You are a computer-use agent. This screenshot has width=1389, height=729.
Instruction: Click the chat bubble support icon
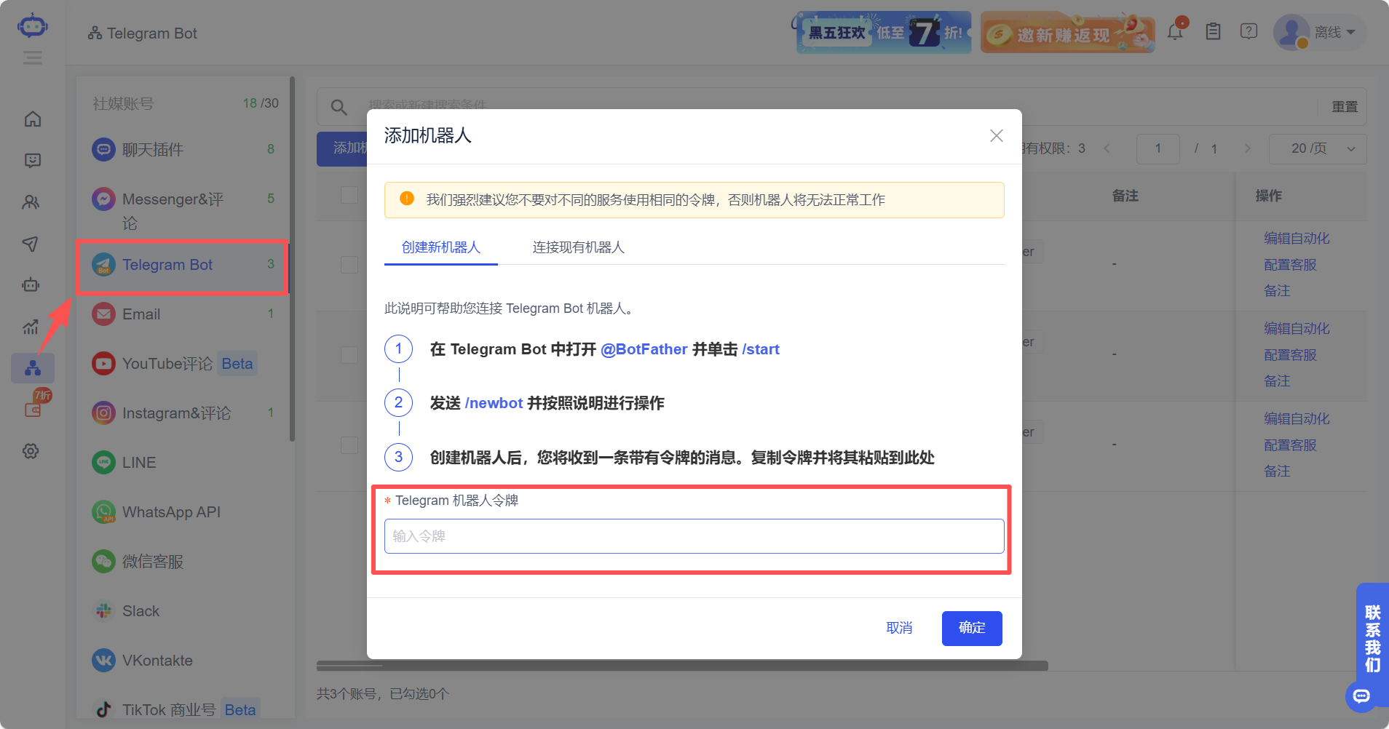point(1361,696)
